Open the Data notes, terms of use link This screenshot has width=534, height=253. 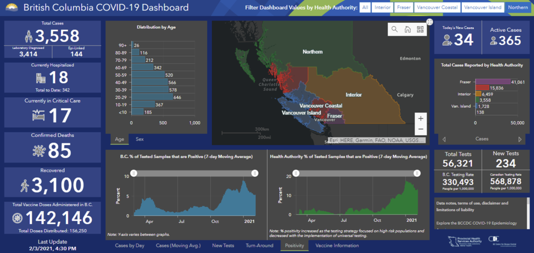pyautogui.click(x=472, y=206)
